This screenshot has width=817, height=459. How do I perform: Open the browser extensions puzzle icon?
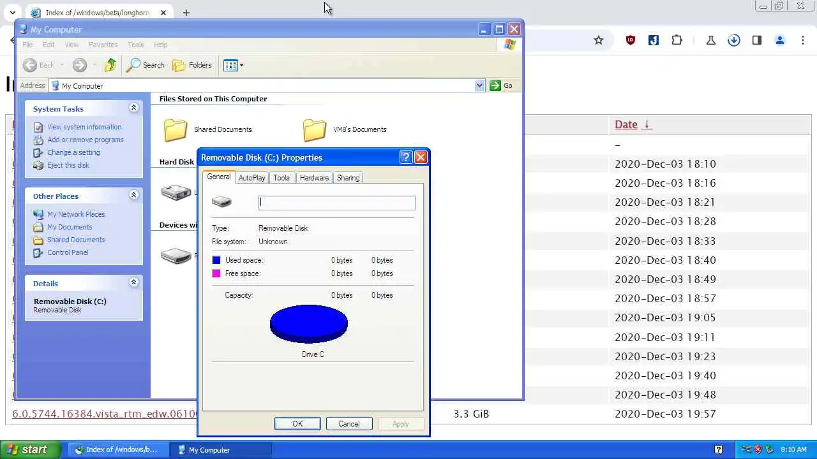click(x=677, y=40)
